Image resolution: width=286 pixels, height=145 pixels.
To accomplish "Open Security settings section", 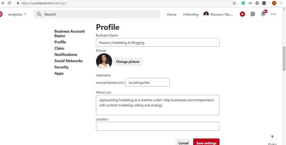I will coord(61,67).
